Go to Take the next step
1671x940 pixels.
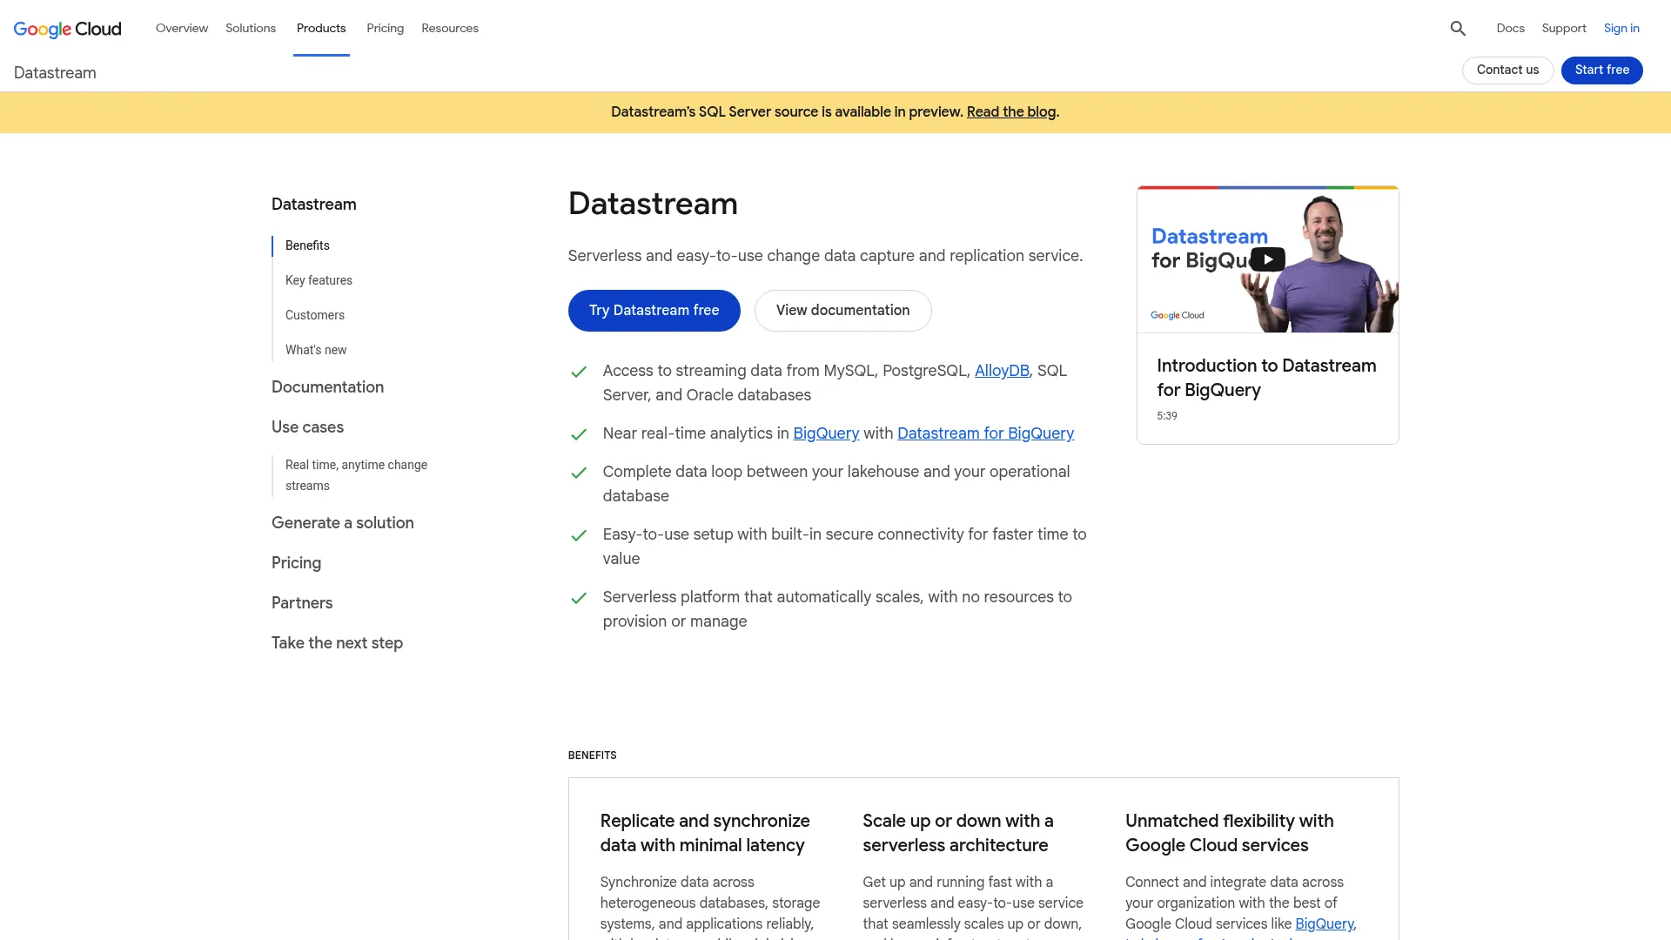337,643
